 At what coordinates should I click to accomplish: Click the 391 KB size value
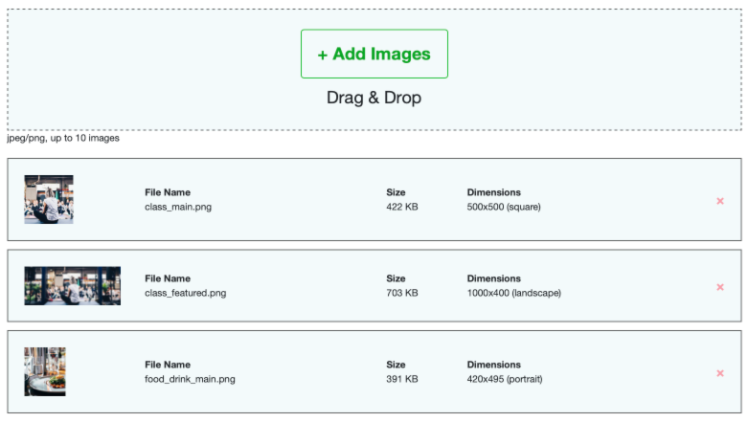(x=402, y=379)
